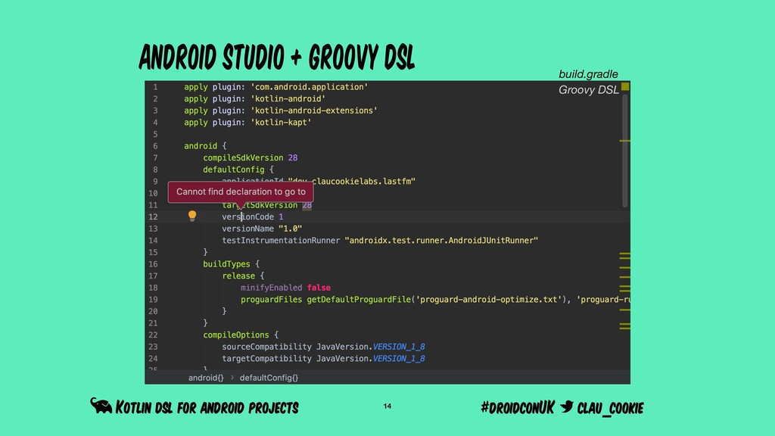Click the Gradle elephant icon in footer

click(101, 406)
